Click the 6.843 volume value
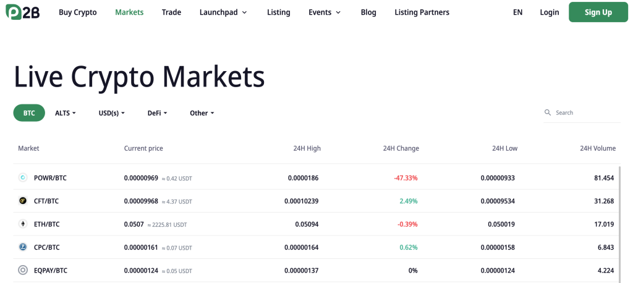This screenshot has height=283, width=633. coord(606,247)
